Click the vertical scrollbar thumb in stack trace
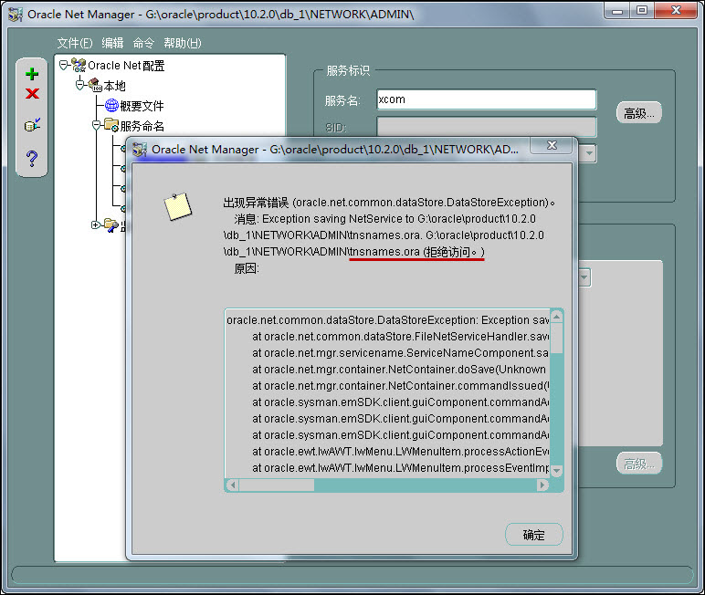This screenshot has height=595, width=705. tap(557, 339)
